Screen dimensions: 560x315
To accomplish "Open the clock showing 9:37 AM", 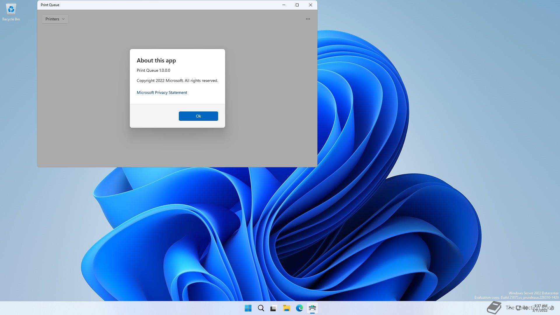I will (540, 308).
